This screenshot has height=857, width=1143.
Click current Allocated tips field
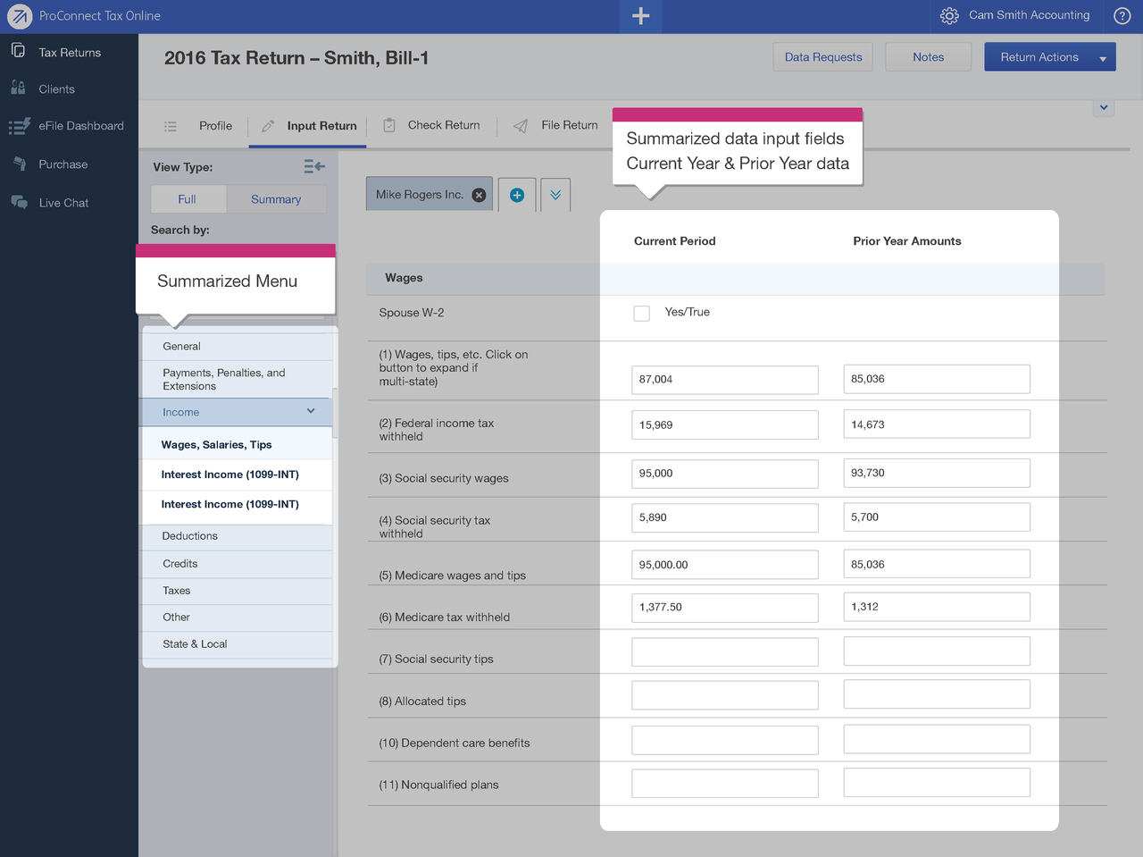click(725, 695)
